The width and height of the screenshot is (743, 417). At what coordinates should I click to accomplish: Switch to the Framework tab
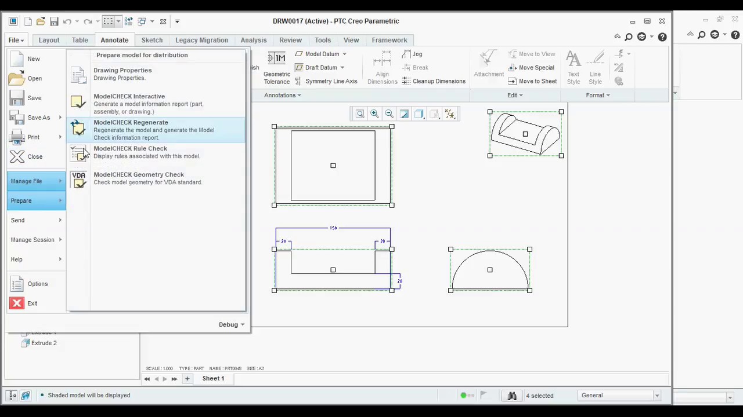(x=389, y=40)
